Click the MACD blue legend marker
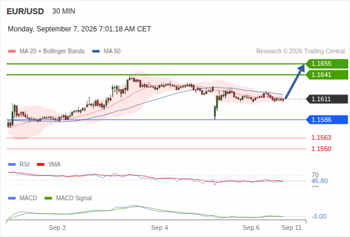The height and width of the screenshot is (237, 350). pyautogui.click(x=12, y=198)
